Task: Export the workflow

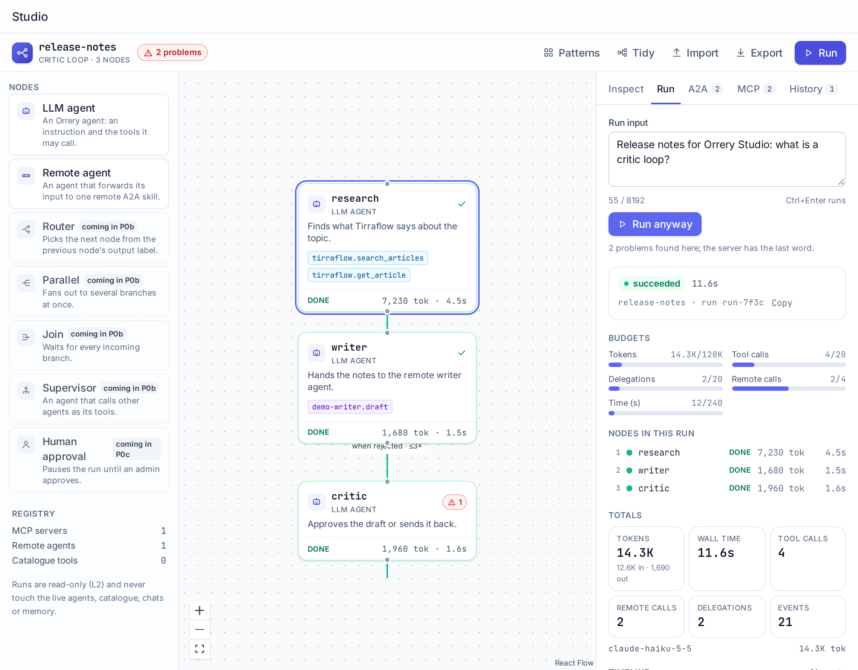Action: point(759,52)
